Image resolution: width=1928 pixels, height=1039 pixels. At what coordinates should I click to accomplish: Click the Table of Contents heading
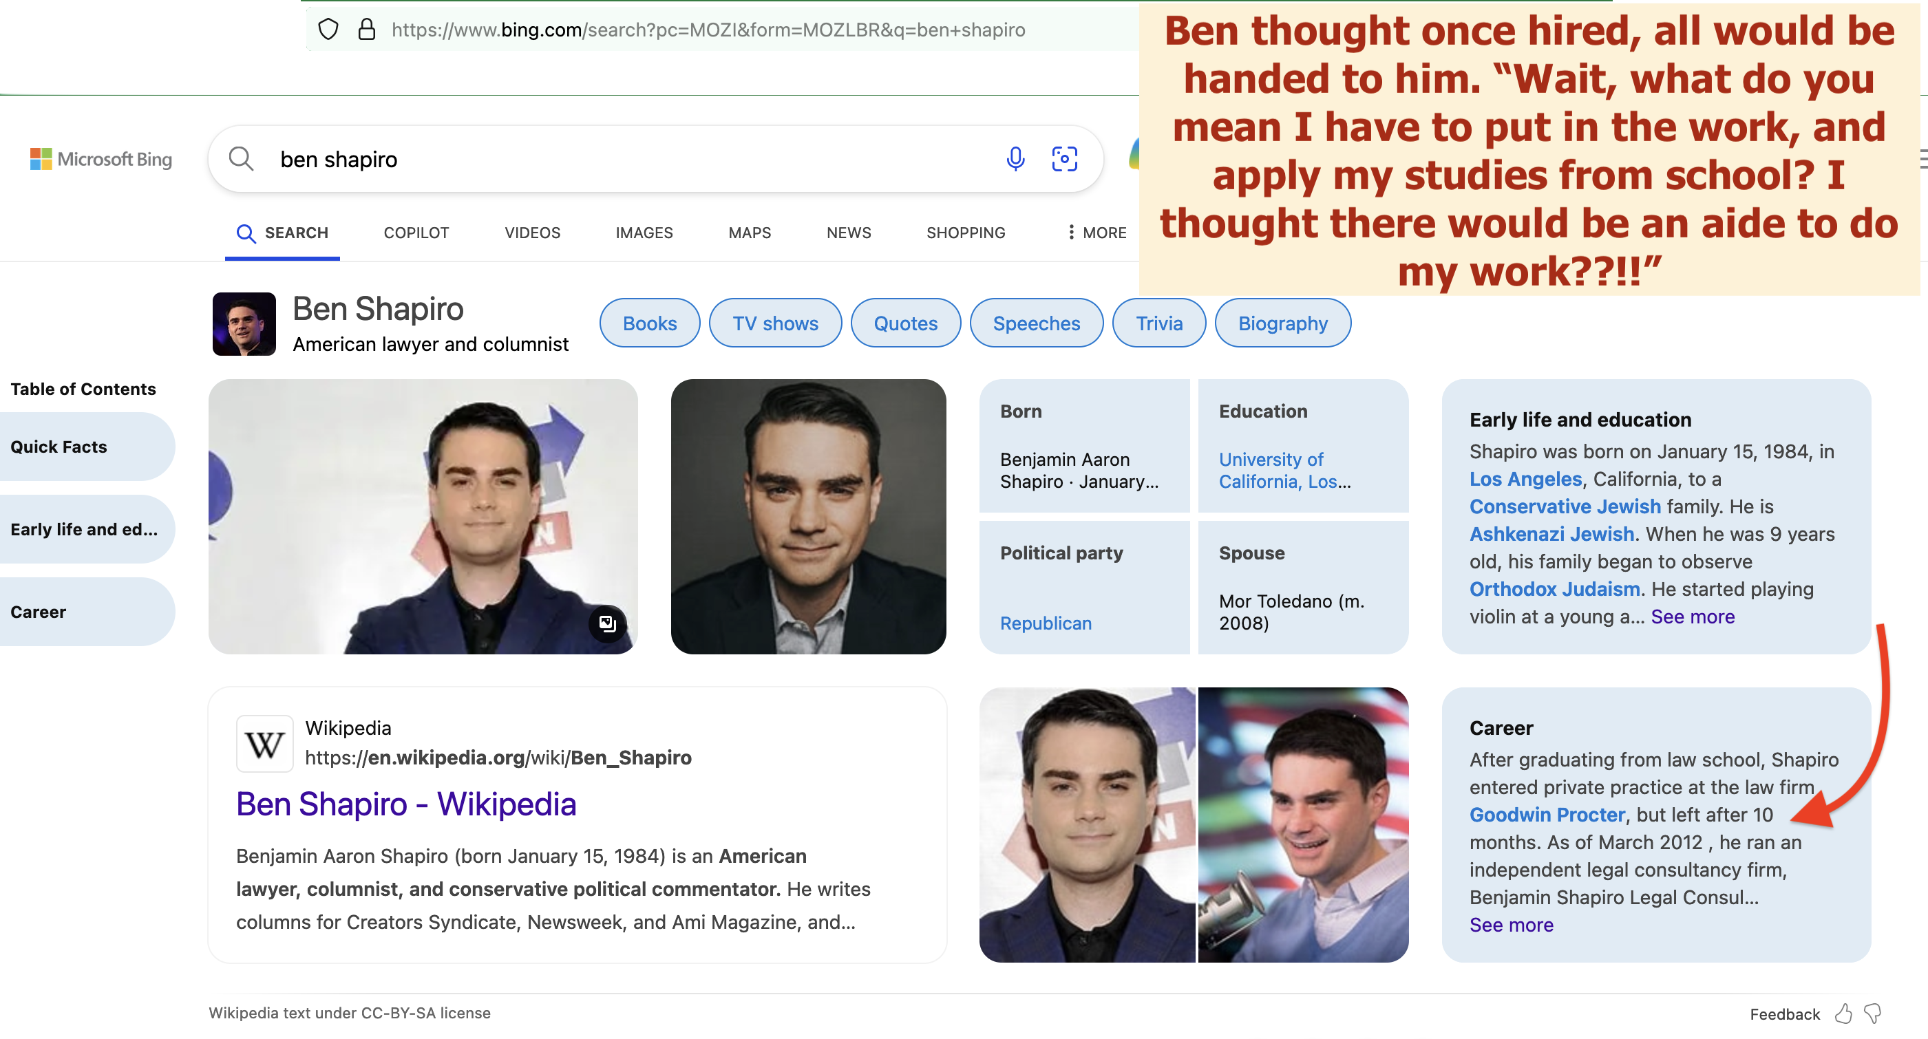(x=83, y=389)
